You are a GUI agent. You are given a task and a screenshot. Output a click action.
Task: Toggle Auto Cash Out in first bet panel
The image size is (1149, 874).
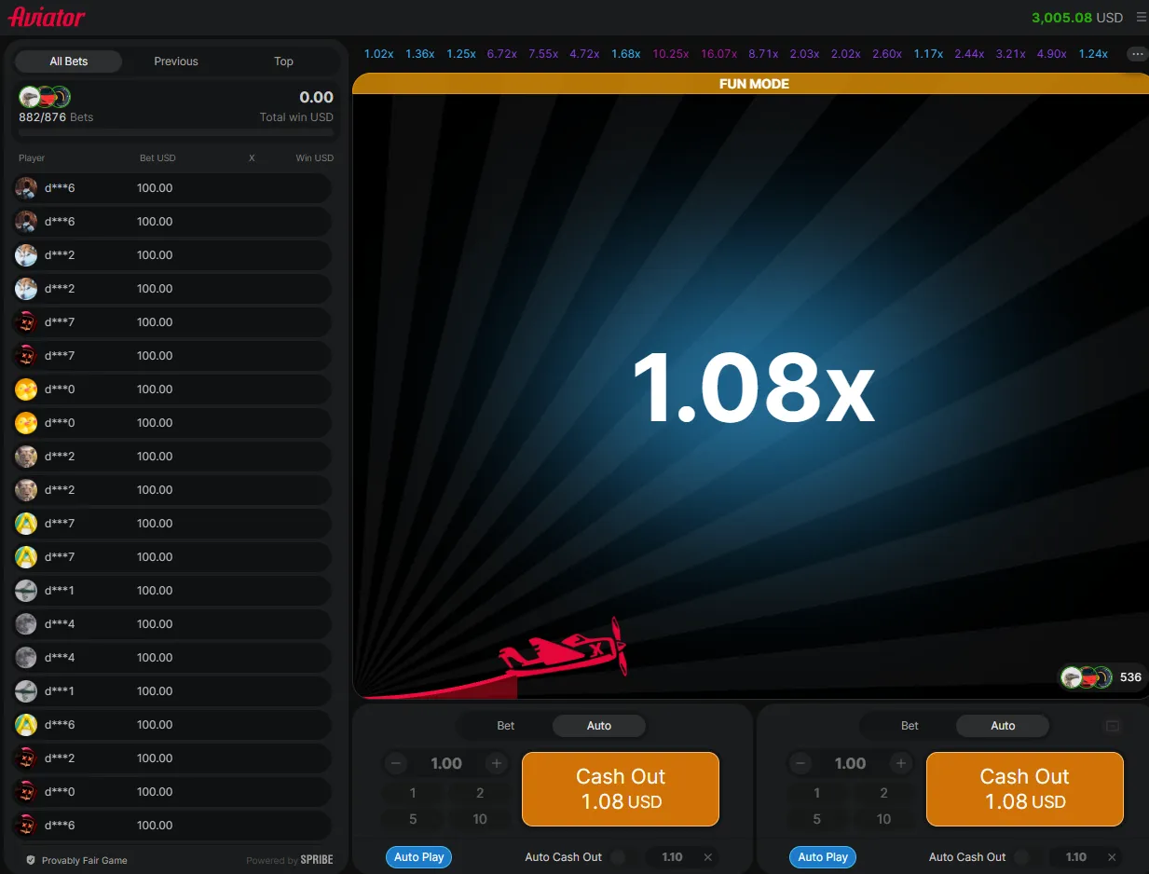[623, 857]
